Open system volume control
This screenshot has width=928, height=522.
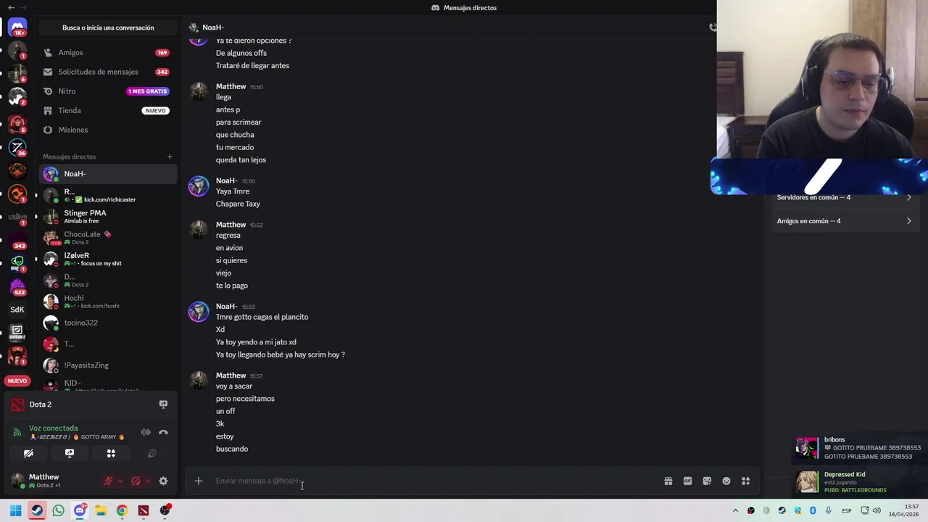pyautogui.click(x=877, y=510)
